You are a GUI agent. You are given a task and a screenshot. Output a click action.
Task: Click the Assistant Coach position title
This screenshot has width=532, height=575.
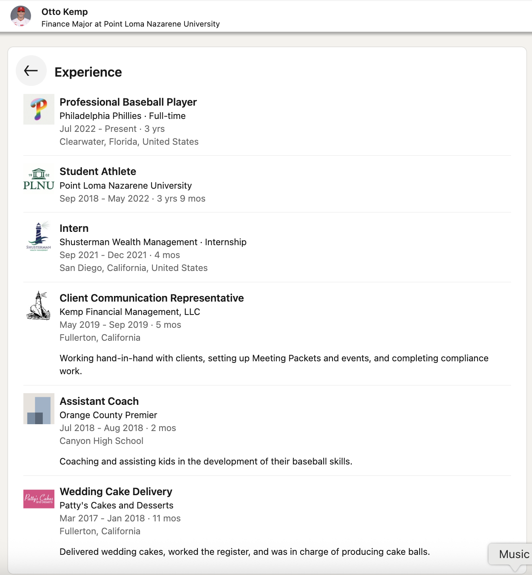pyautogui.click(x=99, y=401)
